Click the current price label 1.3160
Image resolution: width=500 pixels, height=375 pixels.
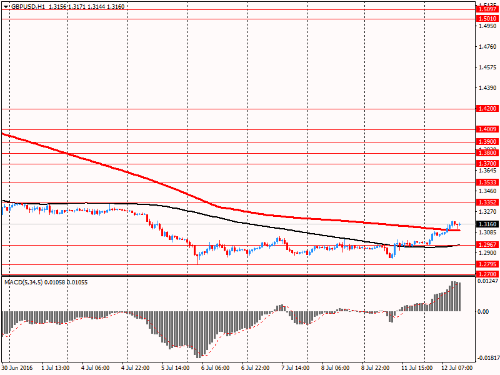coord(487,224)
